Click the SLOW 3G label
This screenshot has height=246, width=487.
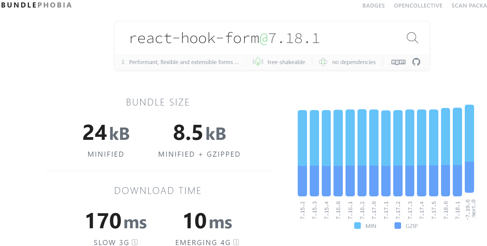coord(111,242)
